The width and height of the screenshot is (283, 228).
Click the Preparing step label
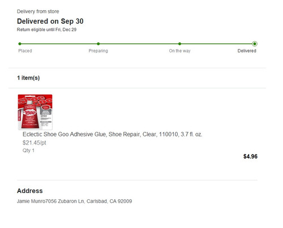(98, 51)
